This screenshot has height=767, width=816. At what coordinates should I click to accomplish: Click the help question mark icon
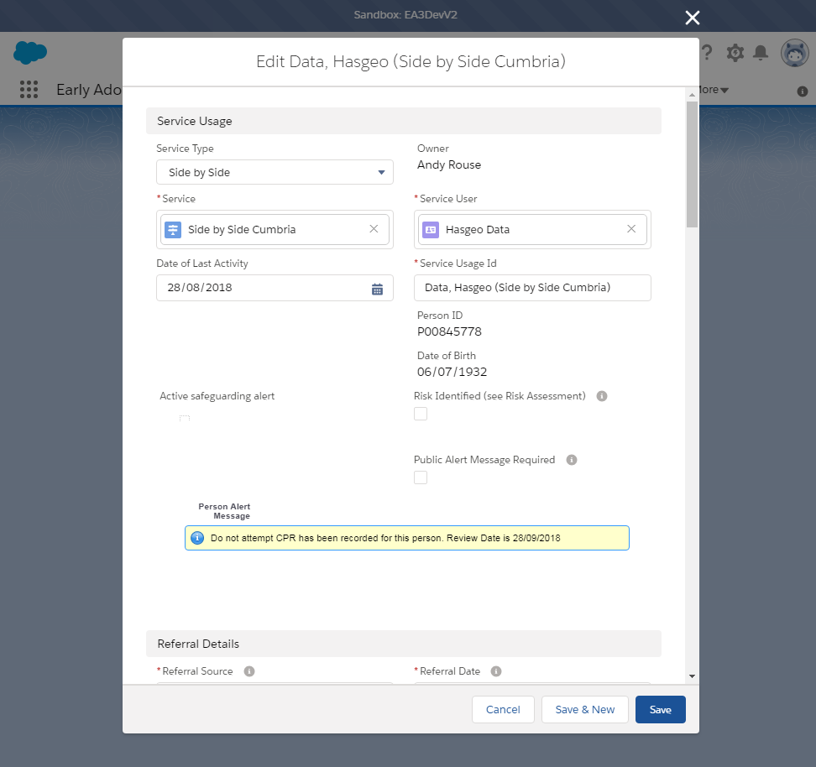(708, 52)
